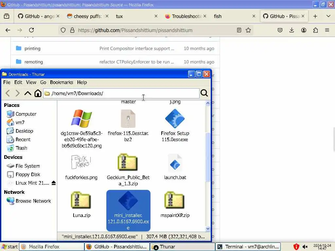Image resolution: width=335 pixels, height=251 pixels.
Task: Select Firefox Setup 115.0esr.exe file
Action: [175, 126]
